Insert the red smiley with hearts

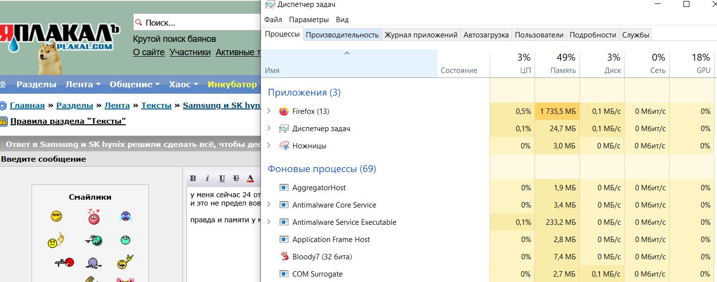tap(94, 216)
